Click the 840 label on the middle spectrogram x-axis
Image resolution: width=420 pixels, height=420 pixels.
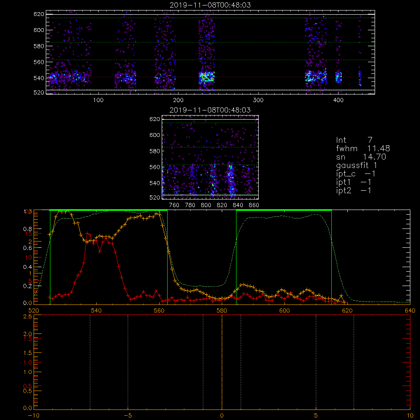(x=238, y=205)
